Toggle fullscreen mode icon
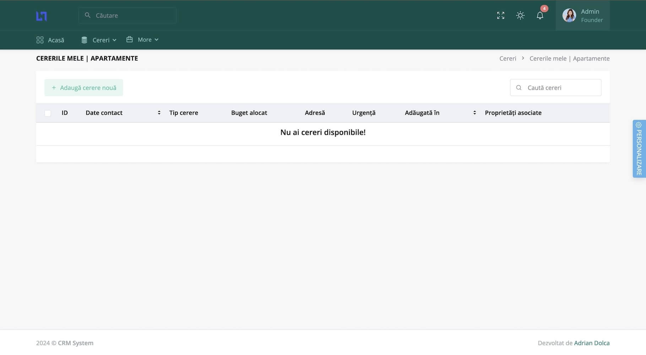 (500, 16)
